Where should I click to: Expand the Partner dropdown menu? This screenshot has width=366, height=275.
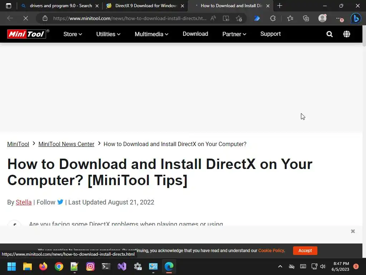(234, 34)
